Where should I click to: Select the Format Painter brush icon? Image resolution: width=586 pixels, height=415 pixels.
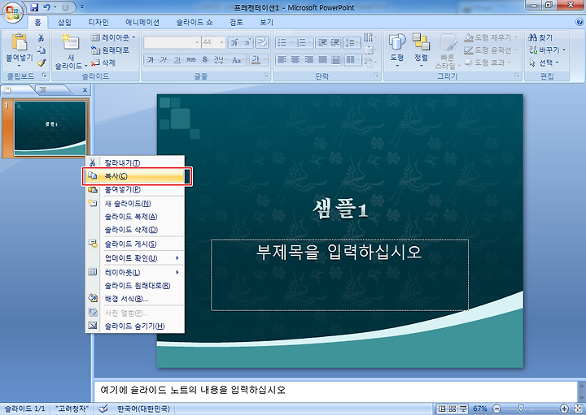42,63
